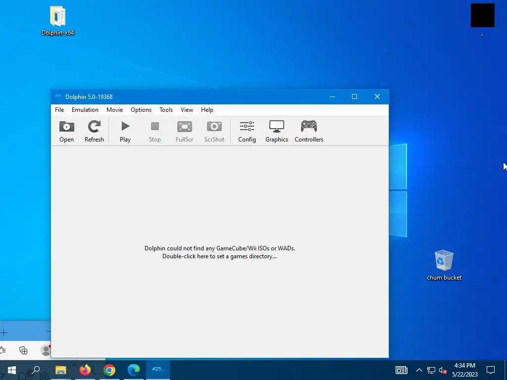507x380 pixels.
Task: Open the Help menu
Action: (207, 110)
